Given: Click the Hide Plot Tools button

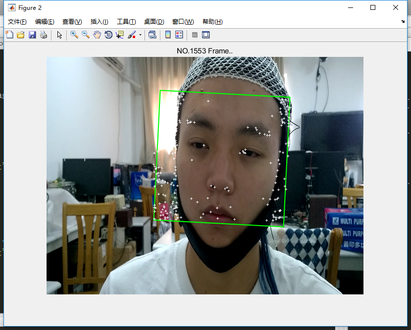Looking at the screenshot, I should coord(194,35).
